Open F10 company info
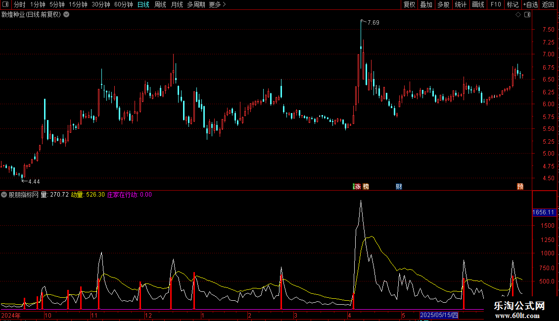This screenshot has height=321, width=559. [496, 4]
